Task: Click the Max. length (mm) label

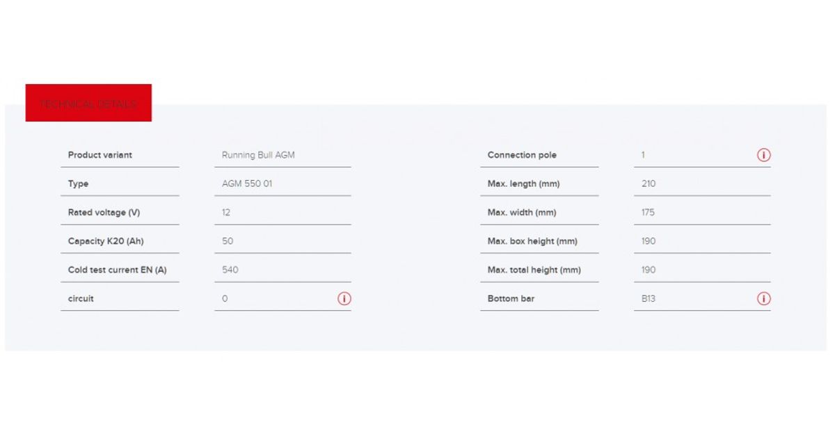Action: click(523, 184)
